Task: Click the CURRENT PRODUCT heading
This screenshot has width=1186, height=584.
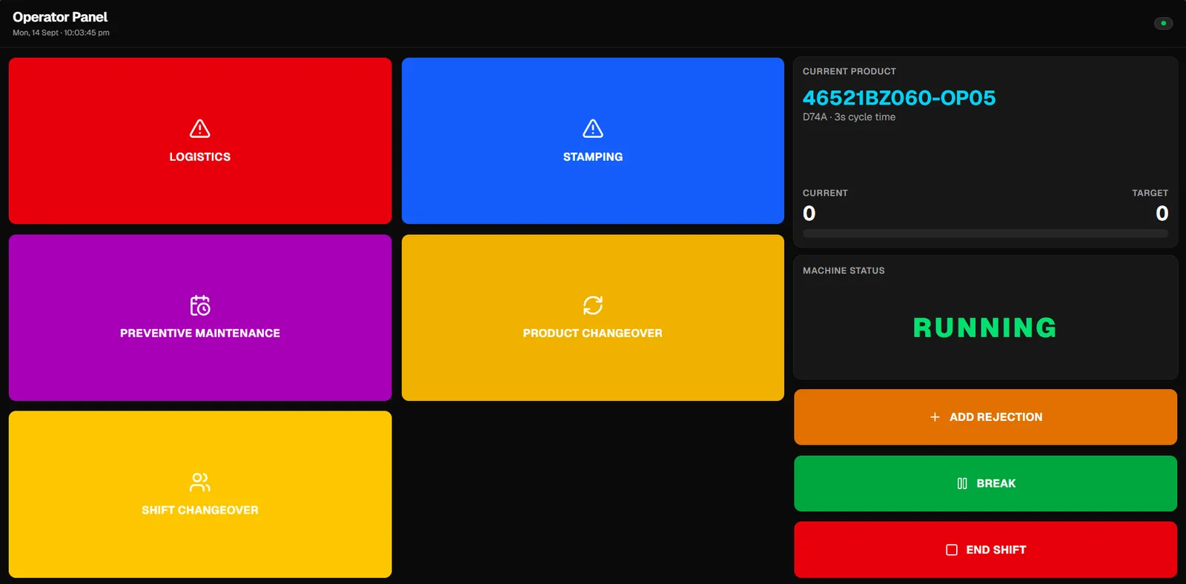Action: tap(849, 72)
